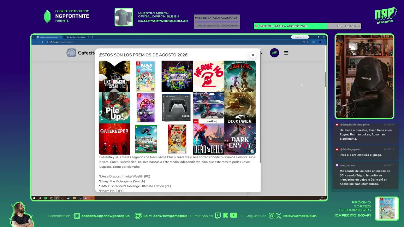
Task: Click the browser page scrollbar
Action: (x=325, y=79)
